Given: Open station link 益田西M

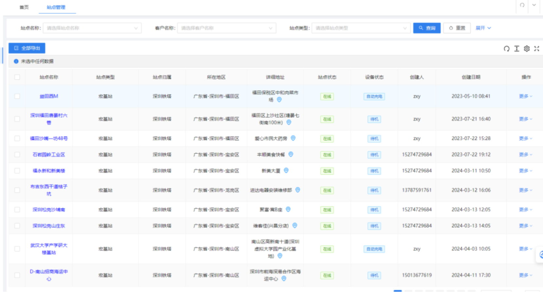Looking at the screenshot, I should tap(49, 96).
